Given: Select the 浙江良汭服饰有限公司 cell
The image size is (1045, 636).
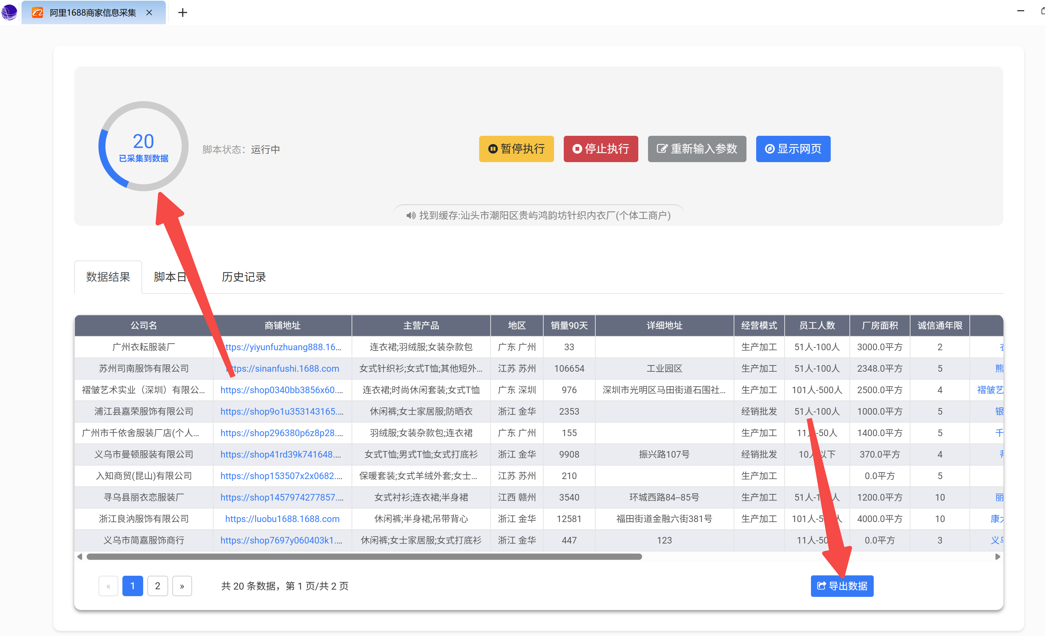Looking at the screenshot, I should tap(144, 519).
